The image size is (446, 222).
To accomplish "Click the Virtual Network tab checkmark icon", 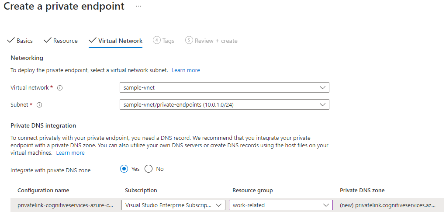I will 92,41.
